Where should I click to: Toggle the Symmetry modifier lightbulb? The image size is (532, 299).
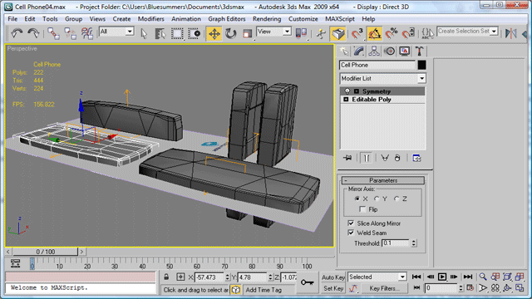pos(347,91)
